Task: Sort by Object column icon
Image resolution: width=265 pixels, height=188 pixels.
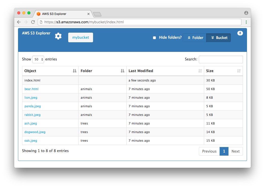Action: pos(75,71)
